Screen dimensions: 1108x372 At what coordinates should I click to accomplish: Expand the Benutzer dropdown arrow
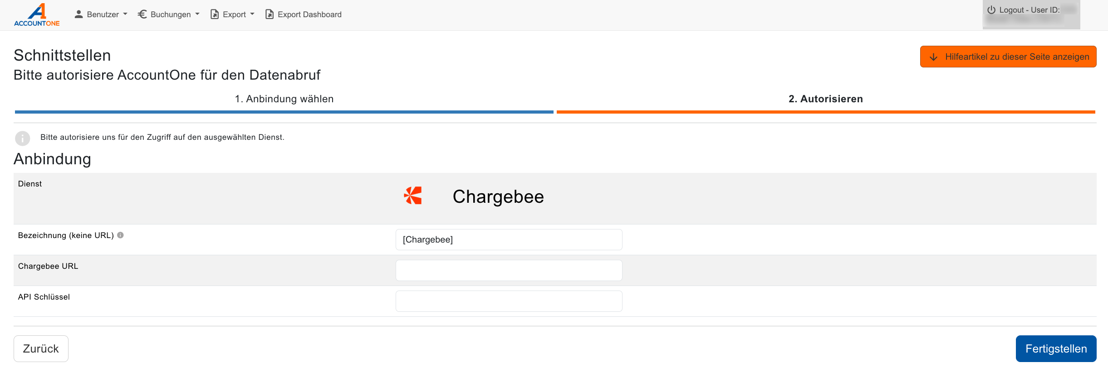[125, 14]
